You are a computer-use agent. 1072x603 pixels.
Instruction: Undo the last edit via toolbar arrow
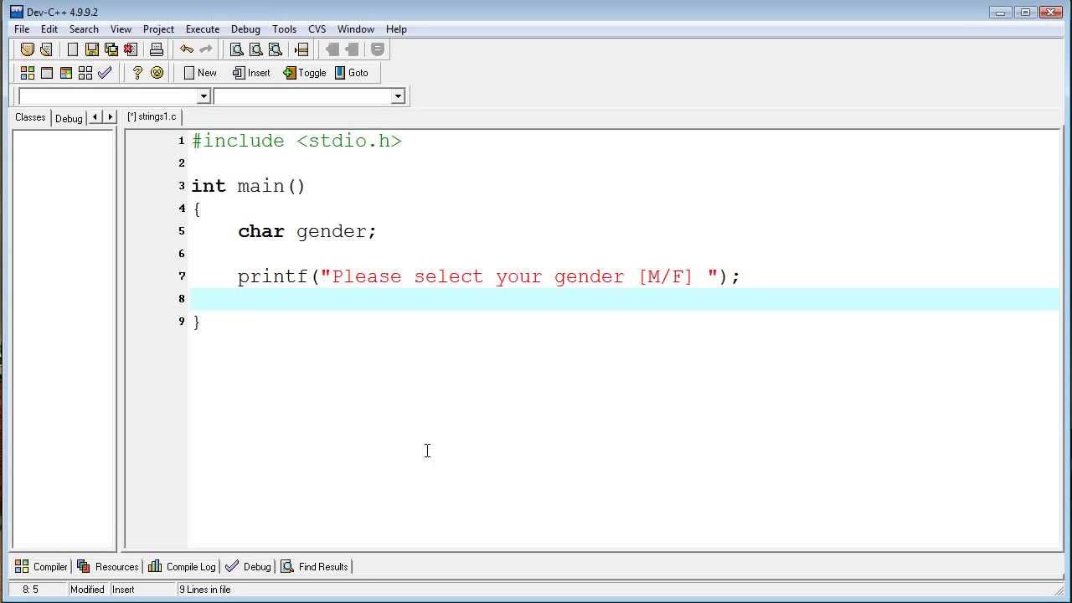(x=187, y=49)
